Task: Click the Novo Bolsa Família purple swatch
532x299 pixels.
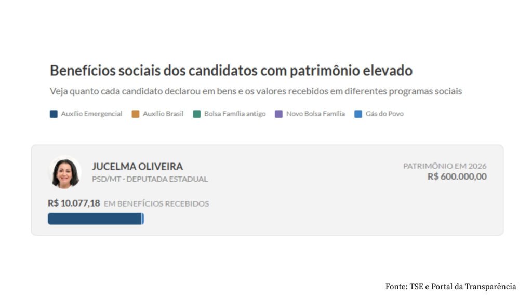Action: [278, 114]
